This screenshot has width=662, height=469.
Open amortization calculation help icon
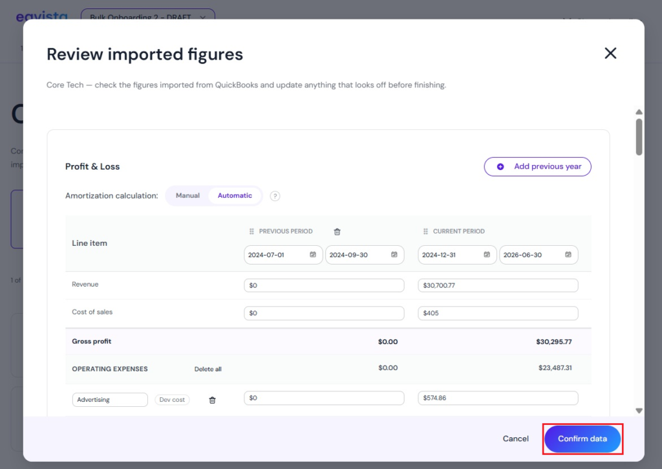click(x=275, y=196)
